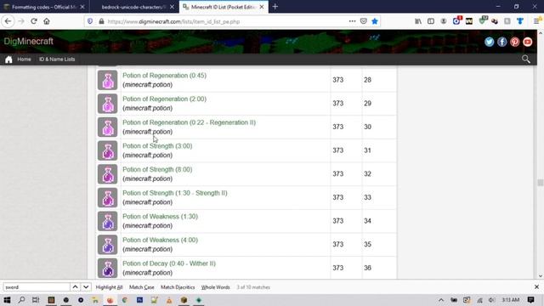Open DigMinecraft Twitter page icon
The width and height of the screenshot is (544, 306).
pos(490,42)
